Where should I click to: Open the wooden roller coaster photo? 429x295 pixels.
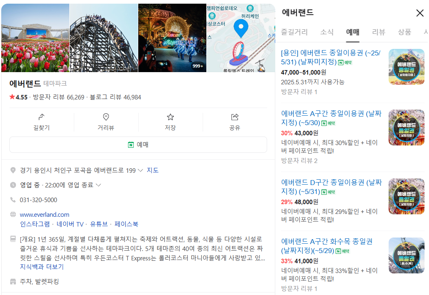[x=104, y=38]
